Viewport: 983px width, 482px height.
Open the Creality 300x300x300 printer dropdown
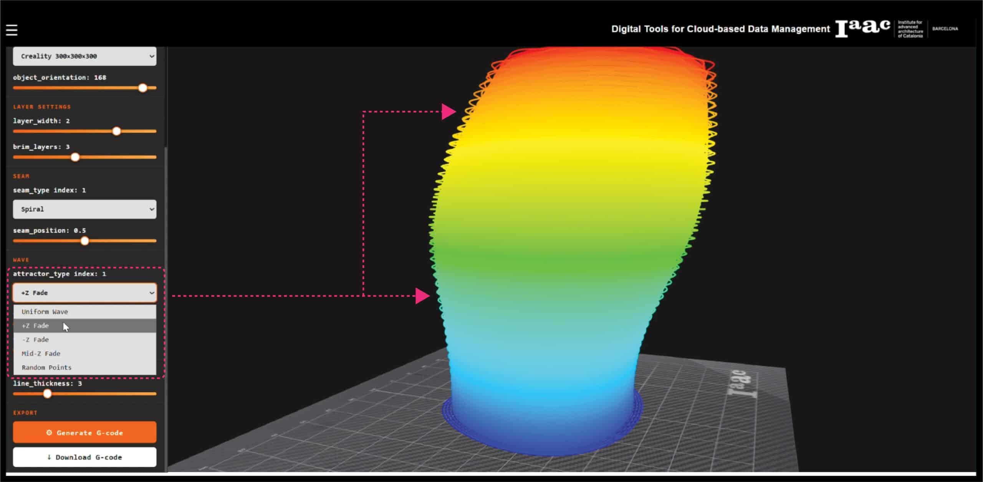[x=84, y=56]
